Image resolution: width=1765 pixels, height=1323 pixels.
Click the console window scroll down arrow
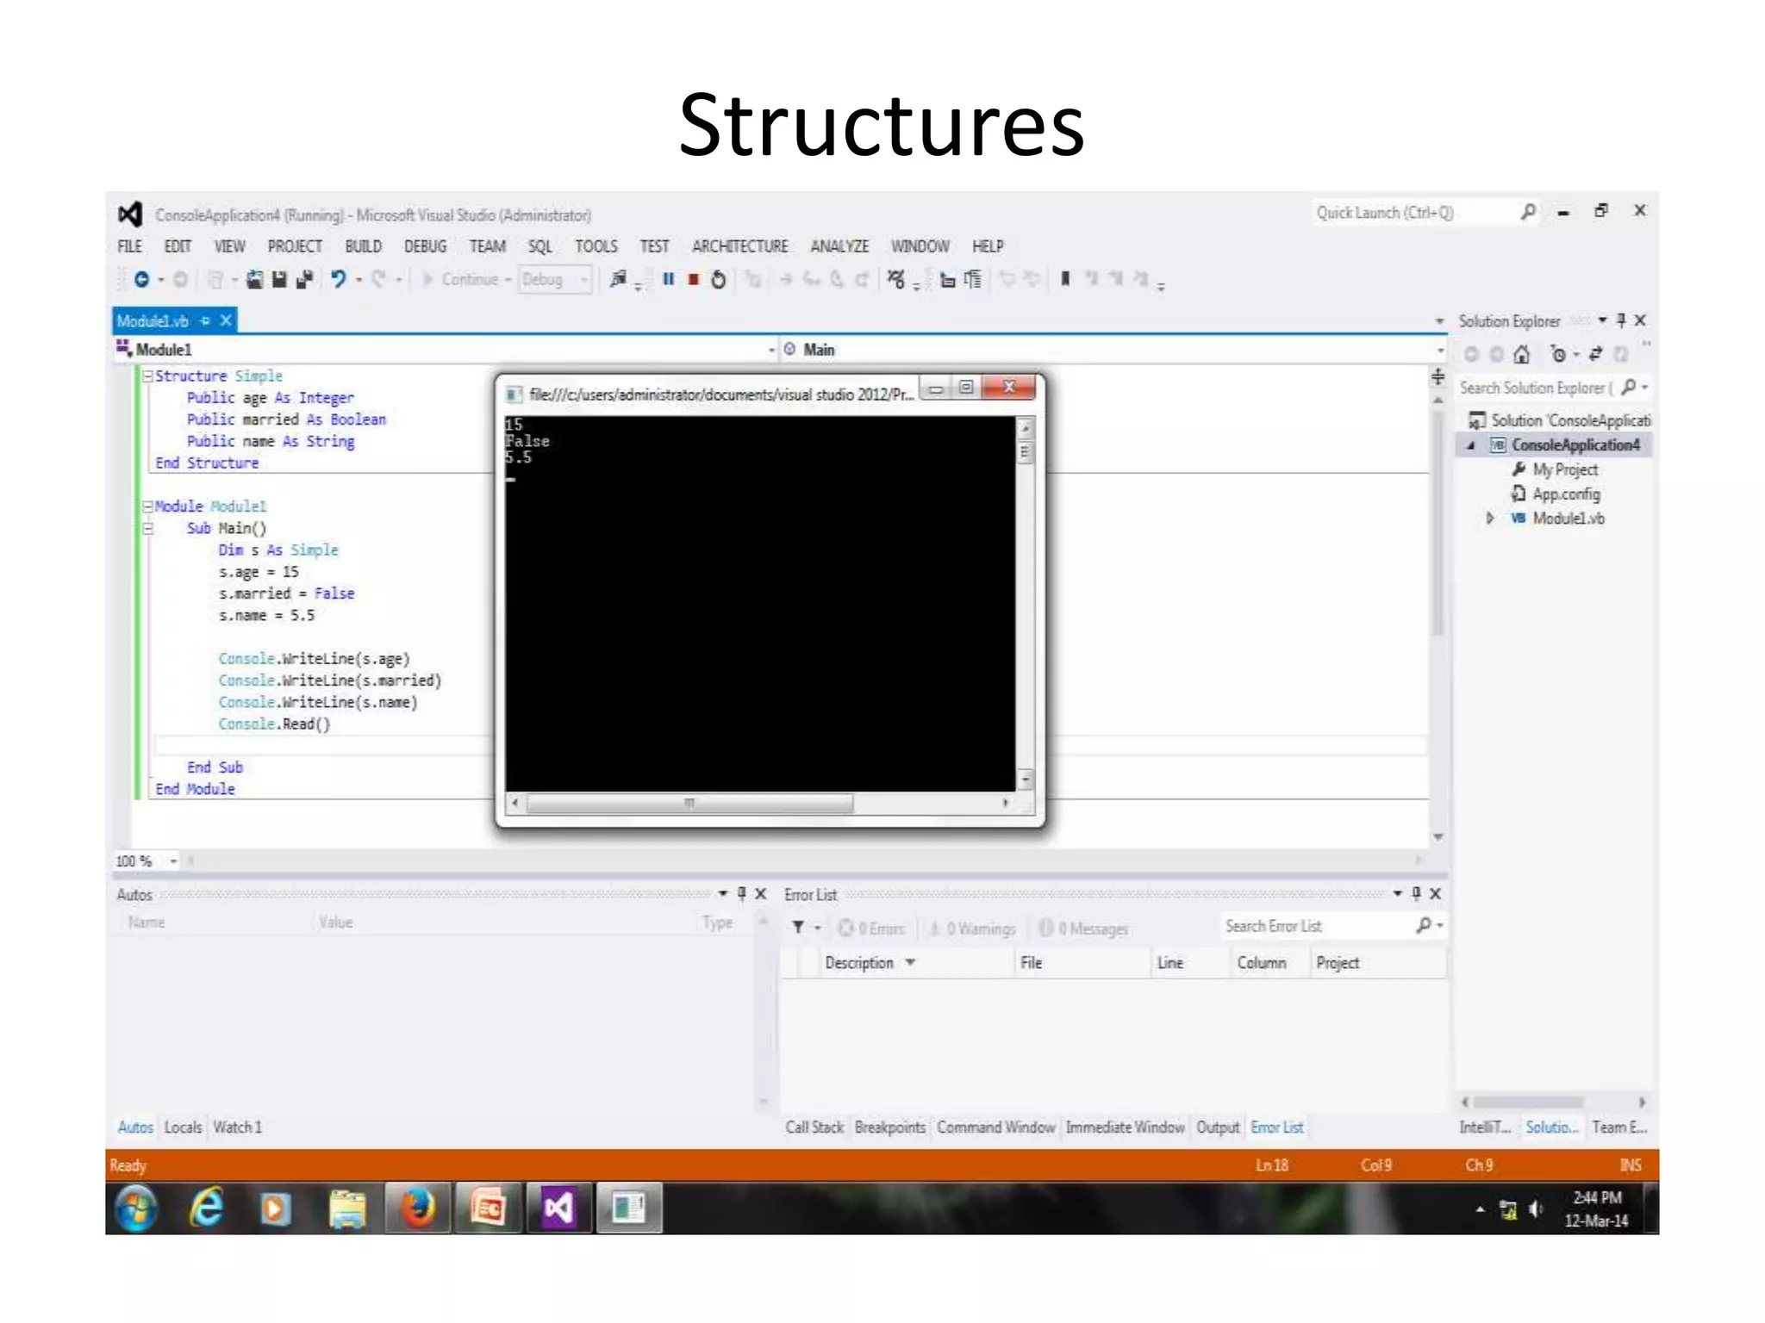click(1025, 779)
